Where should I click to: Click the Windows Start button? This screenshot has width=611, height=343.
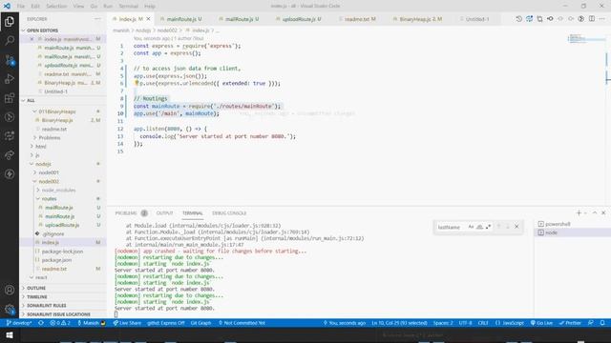point(10,334)
